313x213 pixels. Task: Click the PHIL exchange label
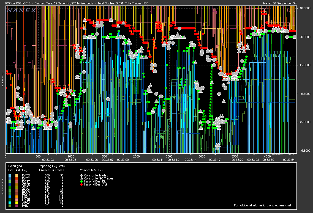click(x=25, y=206)
